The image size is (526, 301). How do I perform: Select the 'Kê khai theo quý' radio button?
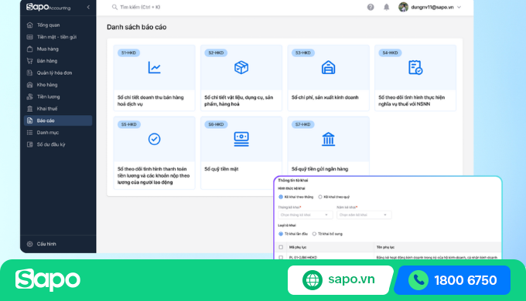[320, 197]
